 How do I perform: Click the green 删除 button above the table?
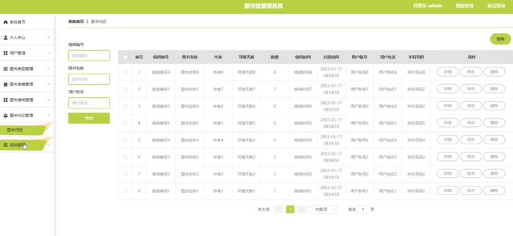(x=500, y=39)
